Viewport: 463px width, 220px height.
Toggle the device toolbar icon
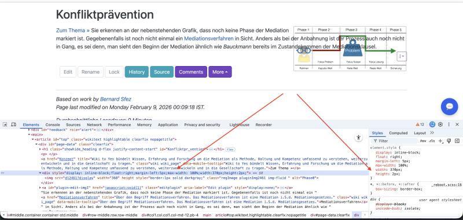click(13, 124)
